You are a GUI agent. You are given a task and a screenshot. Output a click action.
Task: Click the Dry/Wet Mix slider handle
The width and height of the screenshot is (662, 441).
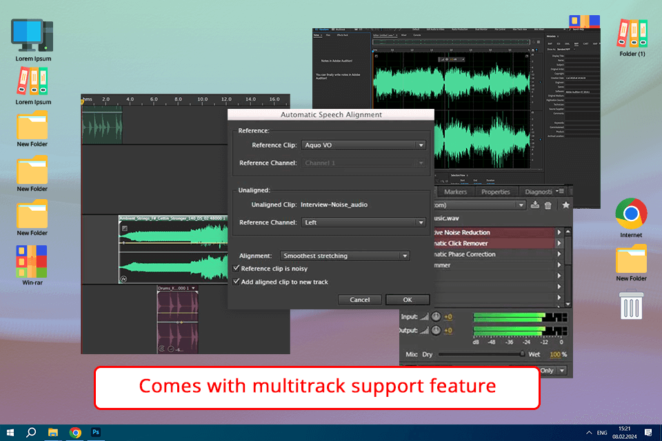pyautogui.click(x=522, y=354)
